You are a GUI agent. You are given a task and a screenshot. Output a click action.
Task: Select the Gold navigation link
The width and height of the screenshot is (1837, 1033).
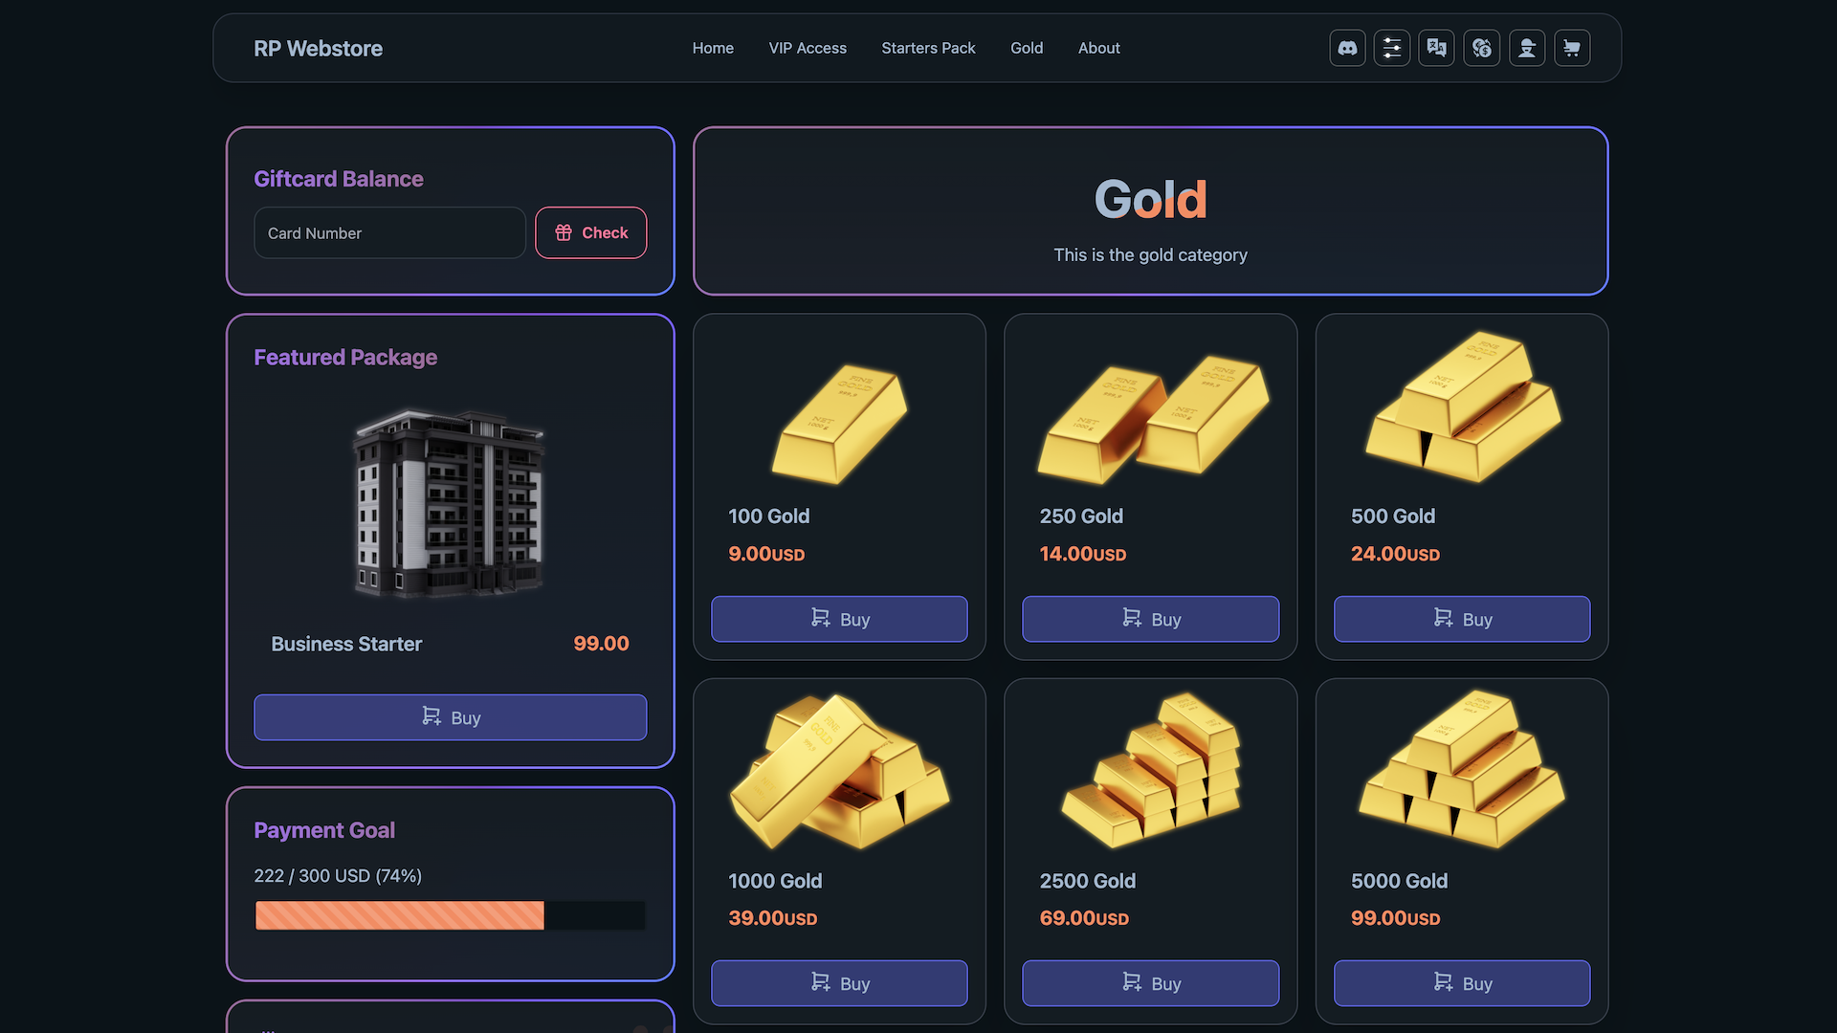(1027, 48)
